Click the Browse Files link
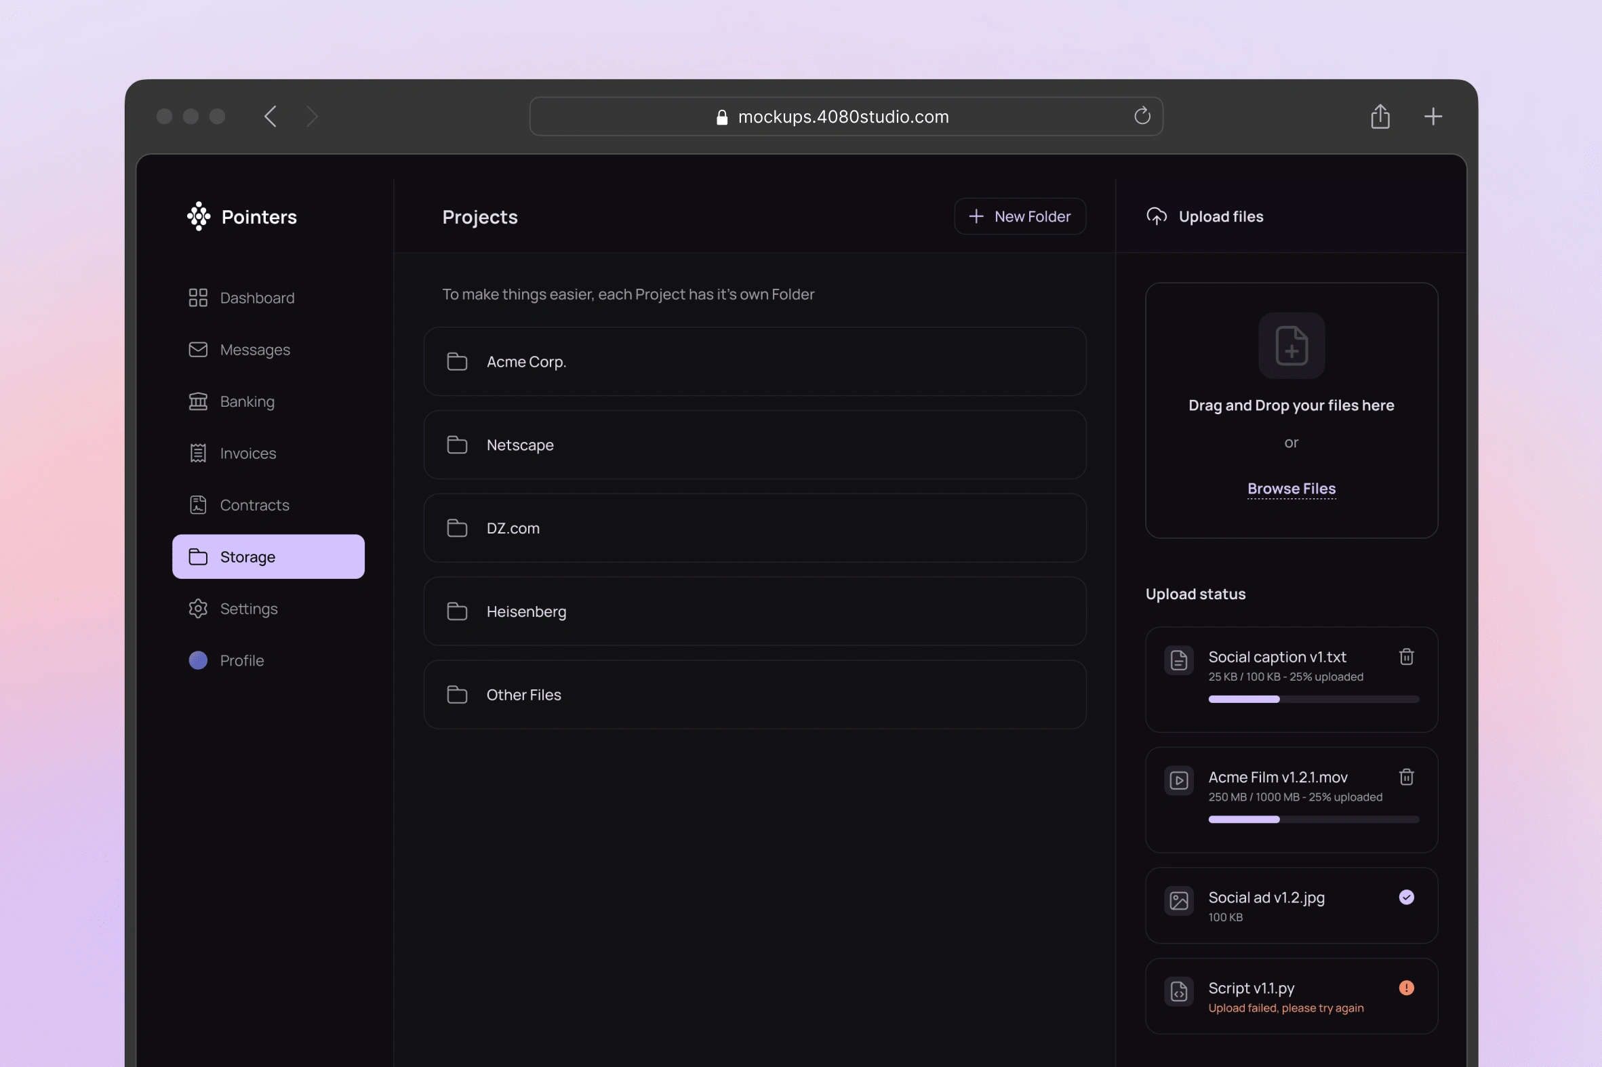1602x1067 pixels. [1291, 489]
